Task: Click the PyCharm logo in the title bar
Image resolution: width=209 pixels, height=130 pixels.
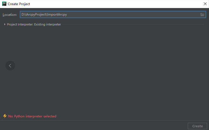Action: coord(4,4)
